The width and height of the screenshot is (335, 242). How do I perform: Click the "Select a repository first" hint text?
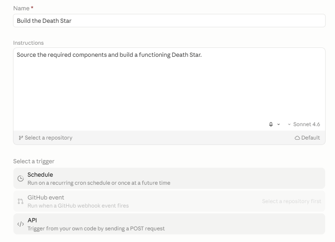[x=292, y=201]
